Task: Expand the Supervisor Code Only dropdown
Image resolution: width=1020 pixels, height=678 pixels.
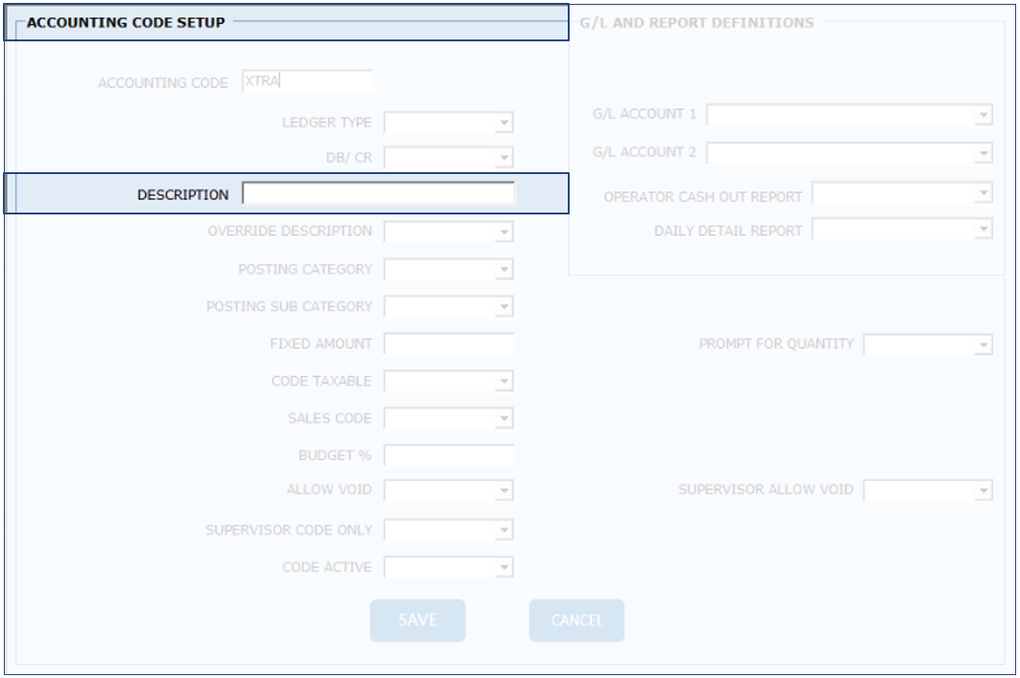Action: pos(448,531)
